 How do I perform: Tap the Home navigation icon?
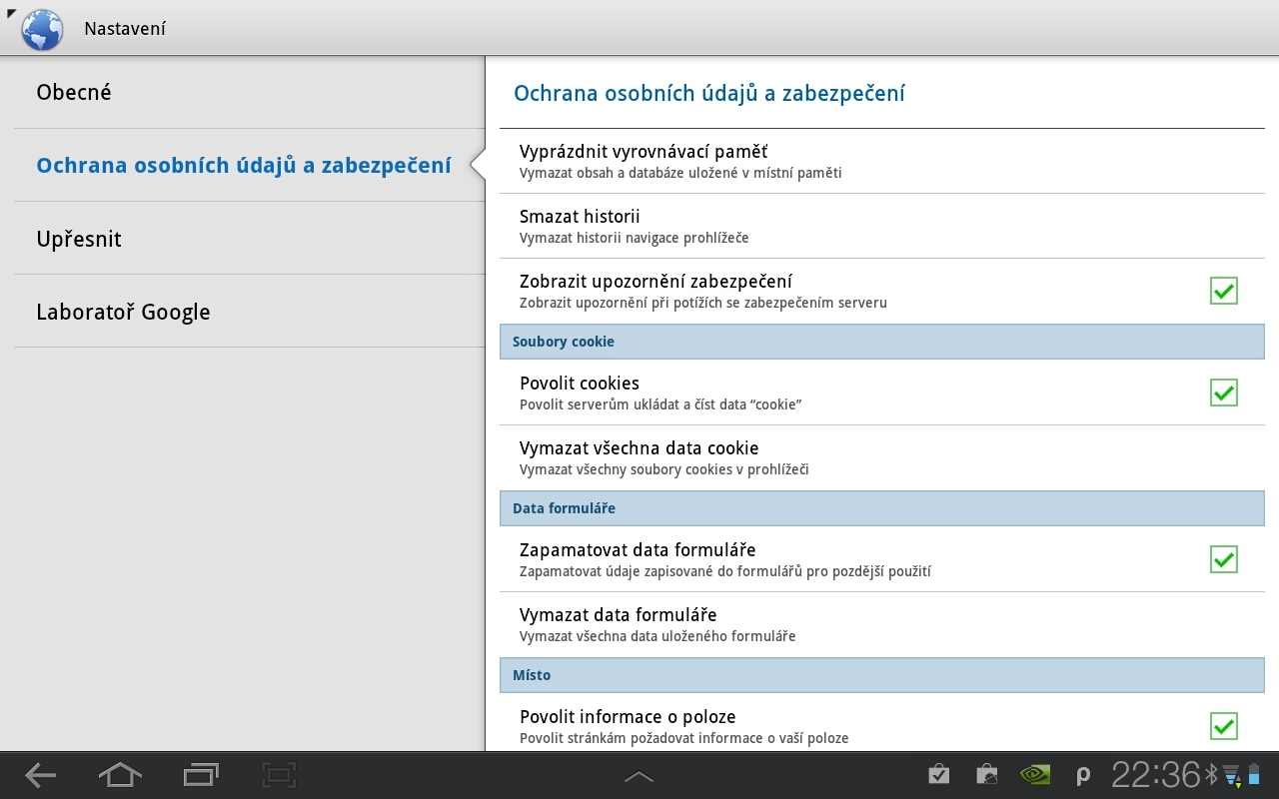tap(119, 774)
